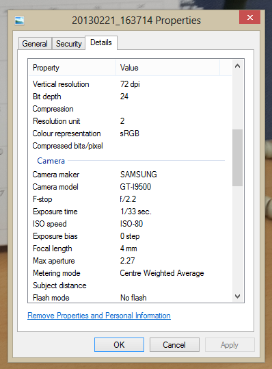Select the Details tab

click(101, 42)
